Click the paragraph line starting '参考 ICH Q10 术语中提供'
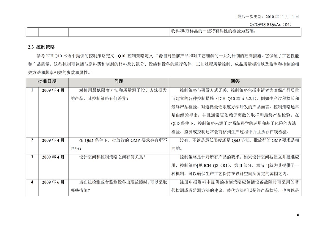 click(x=168, y=56)
